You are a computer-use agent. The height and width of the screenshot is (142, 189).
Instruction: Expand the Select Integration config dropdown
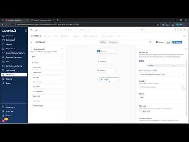click(x=162, y=75)
